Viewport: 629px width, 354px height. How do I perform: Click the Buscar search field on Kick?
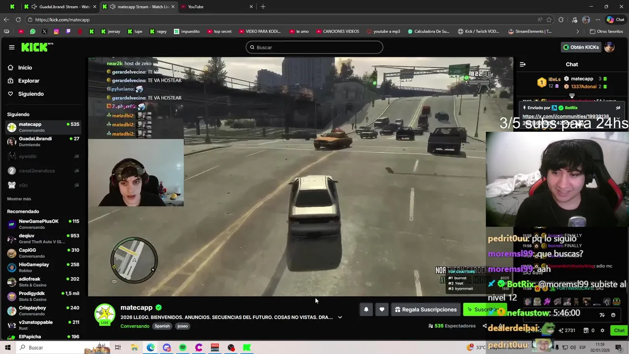tap(314, 47)
